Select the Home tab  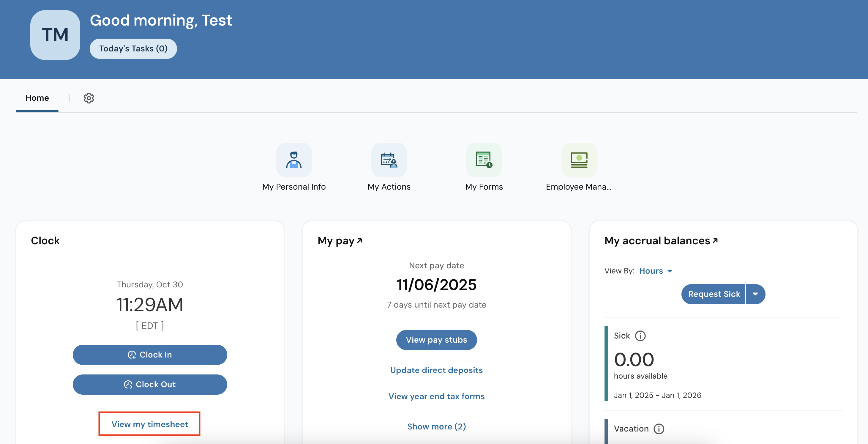pos(37,98)
